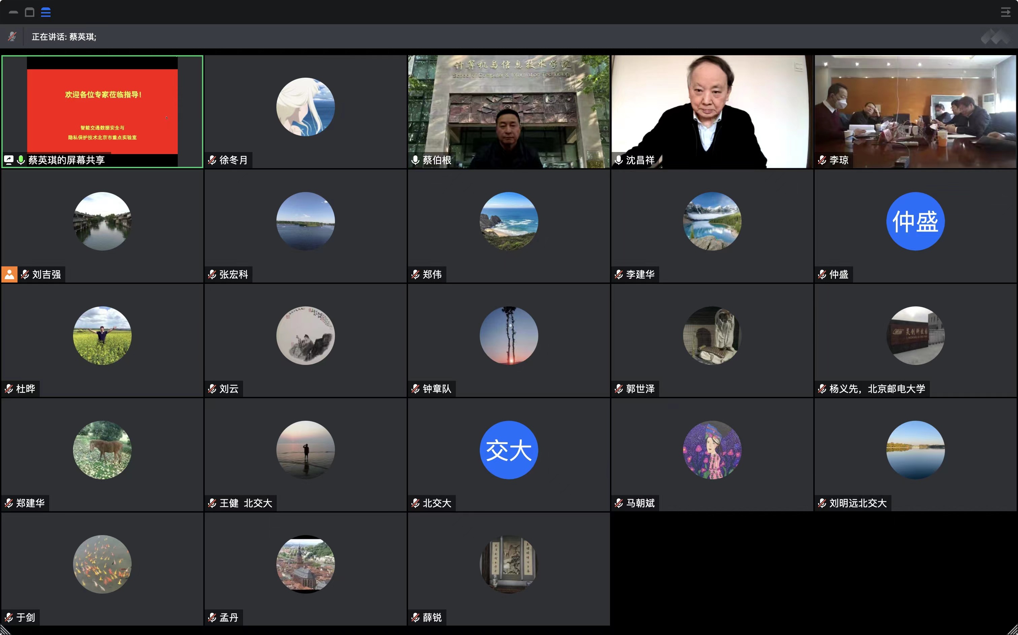Switch to the minimal floating-bar view icon
Screen dimensions: 1018x635
pyautogui.click(x=13, y=12)
